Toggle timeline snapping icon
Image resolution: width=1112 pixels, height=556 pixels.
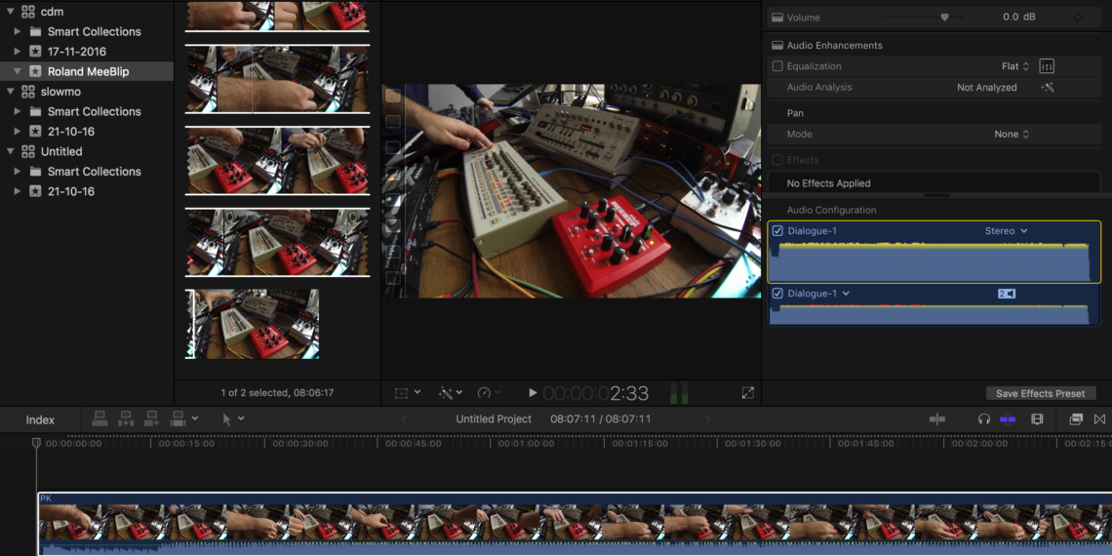[1008, 419]
